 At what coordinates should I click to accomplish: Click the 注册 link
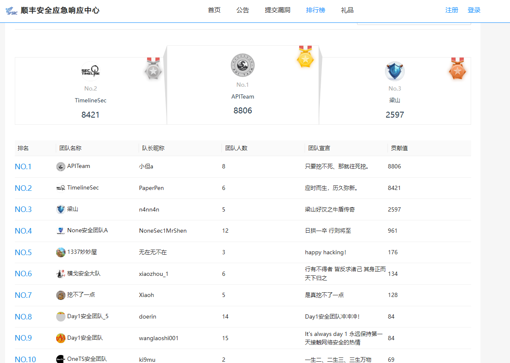452,10
